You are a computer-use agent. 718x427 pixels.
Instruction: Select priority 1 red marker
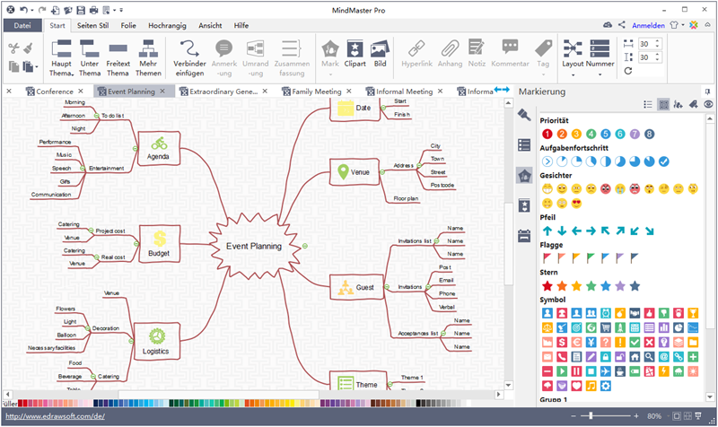click(547, 134)
